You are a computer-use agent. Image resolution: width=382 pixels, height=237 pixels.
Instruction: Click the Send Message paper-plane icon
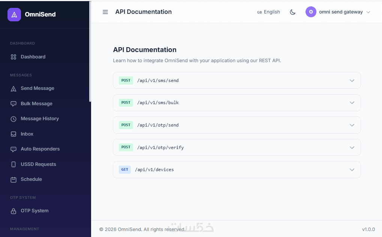tap(13, 89)
